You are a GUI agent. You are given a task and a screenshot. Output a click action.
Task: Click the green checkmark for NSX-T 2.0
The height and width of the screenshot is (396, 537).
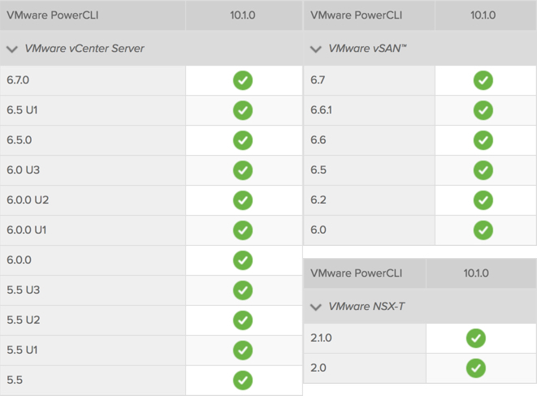click(476, 368)
